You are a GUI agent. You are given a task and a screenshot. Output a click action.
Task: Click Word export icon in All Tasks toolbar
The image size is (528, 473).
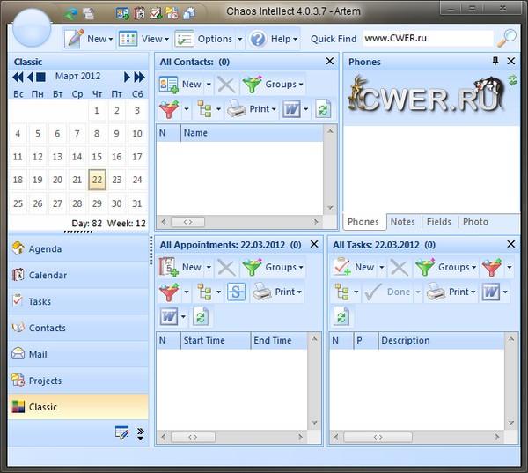489,292
